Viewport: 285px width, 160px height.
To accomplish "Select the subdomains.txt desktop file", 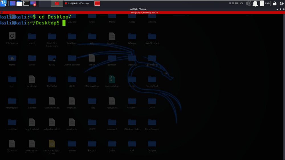I will pos(52,102).
